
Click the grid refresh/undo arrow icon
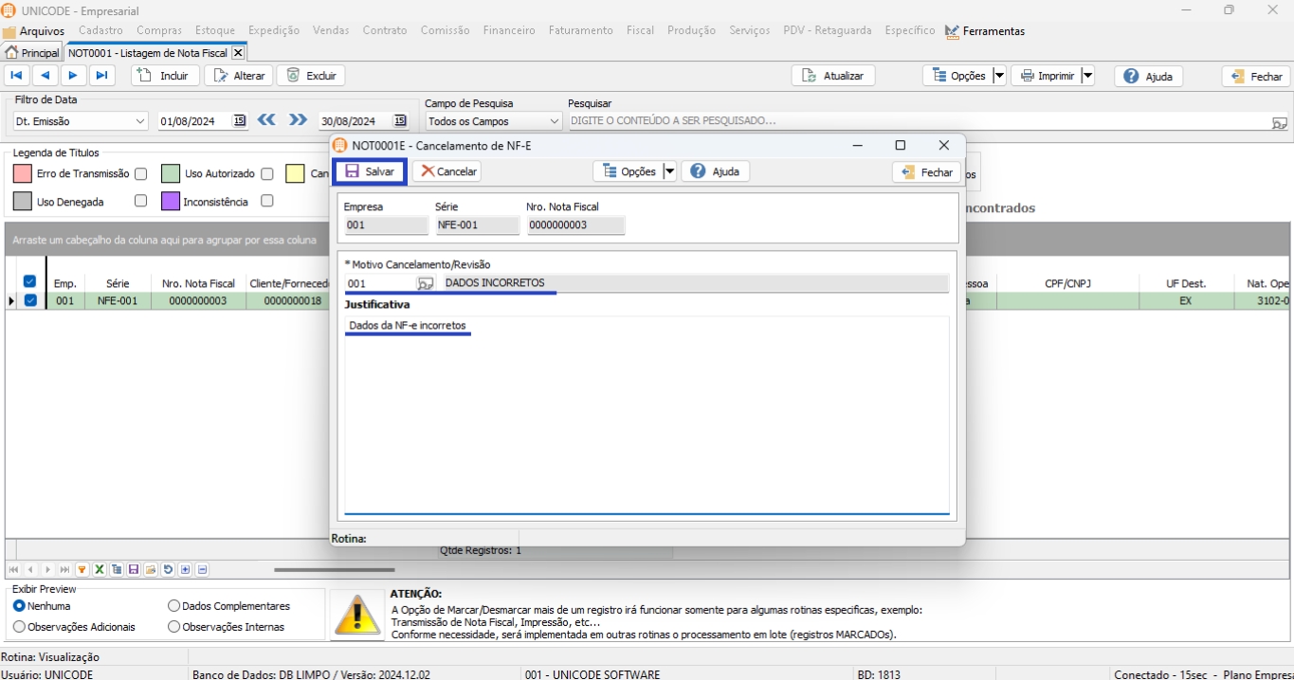(168, 569)
